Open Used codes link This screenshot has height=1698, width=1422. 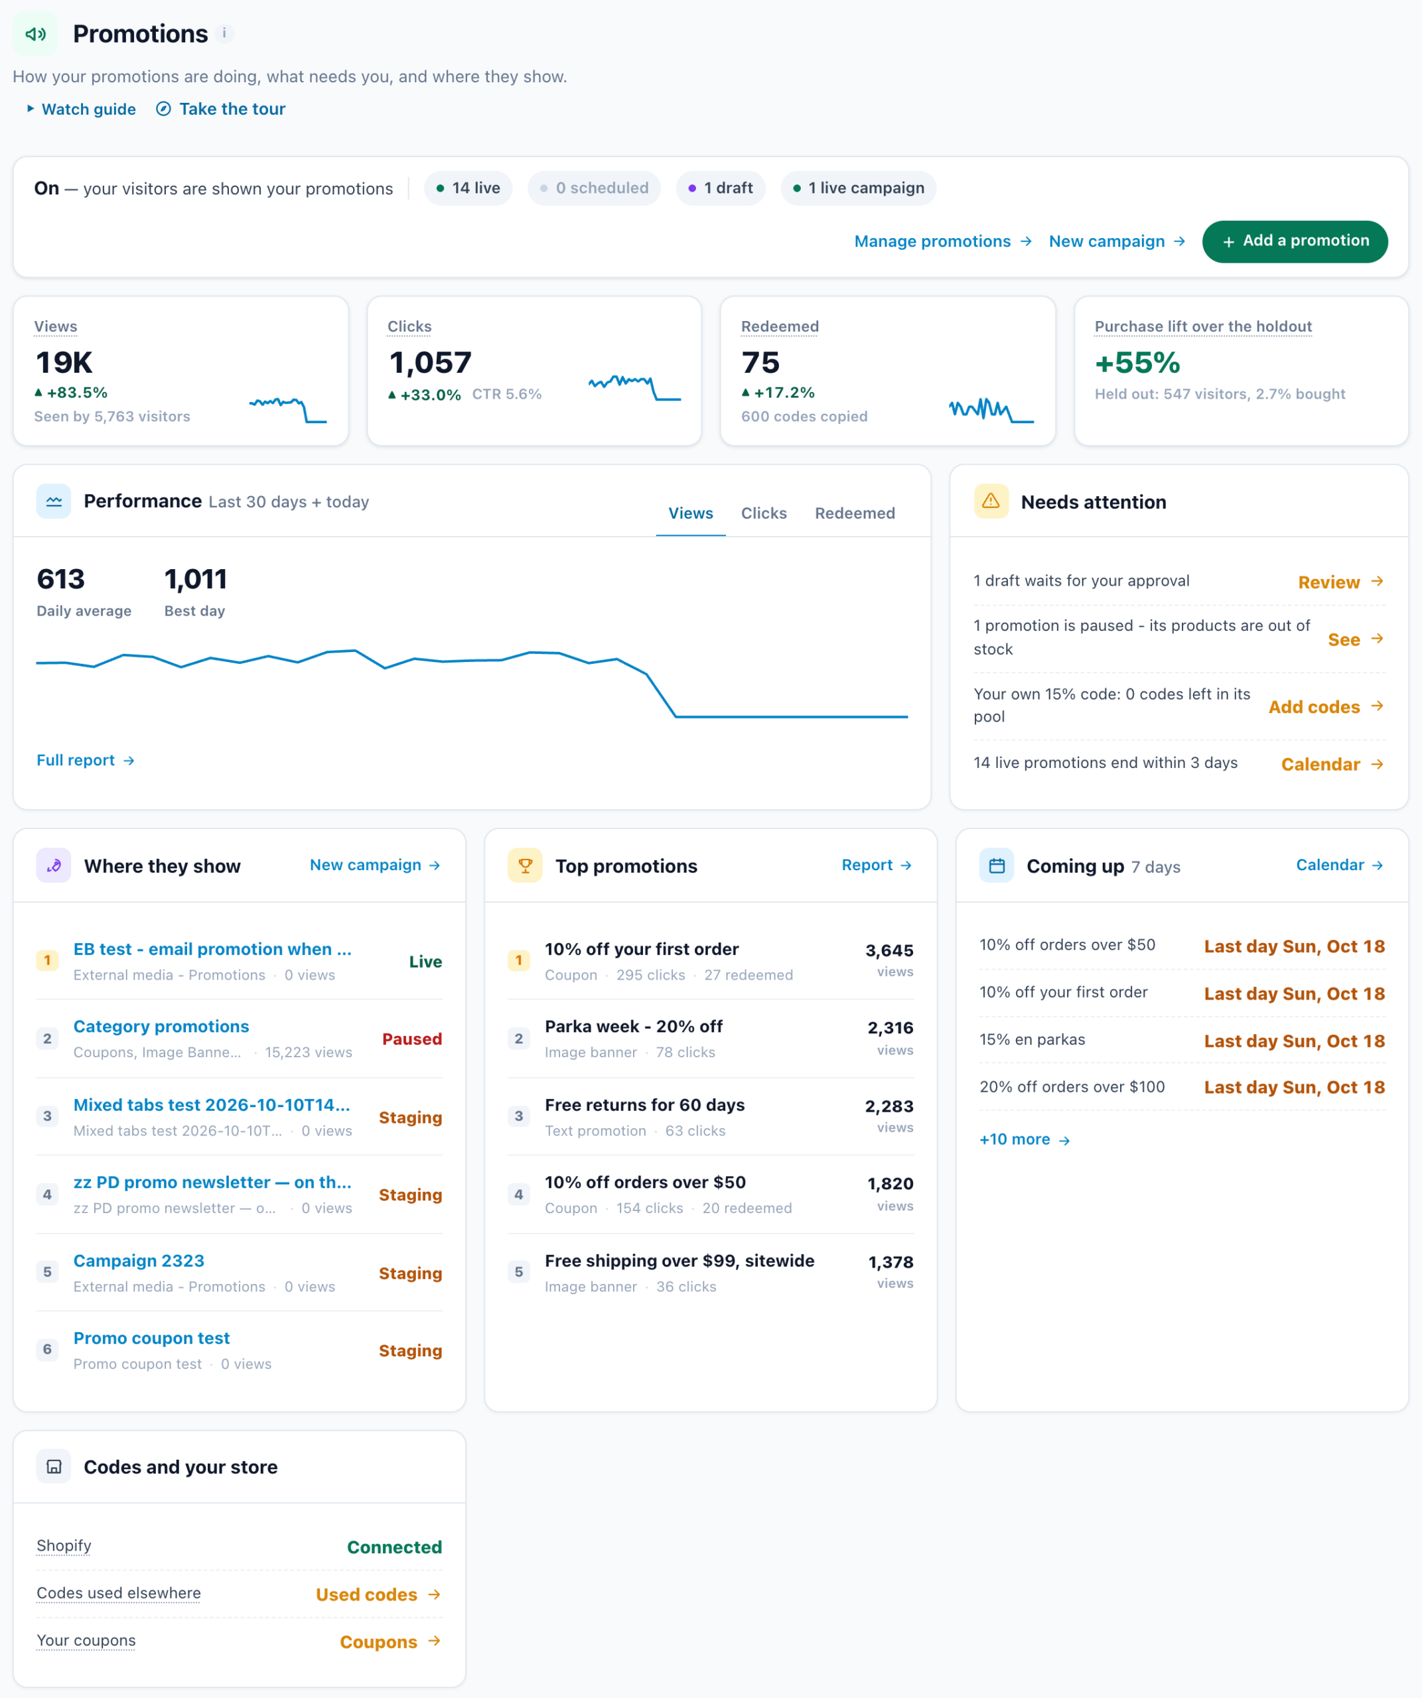(378, 1595)
